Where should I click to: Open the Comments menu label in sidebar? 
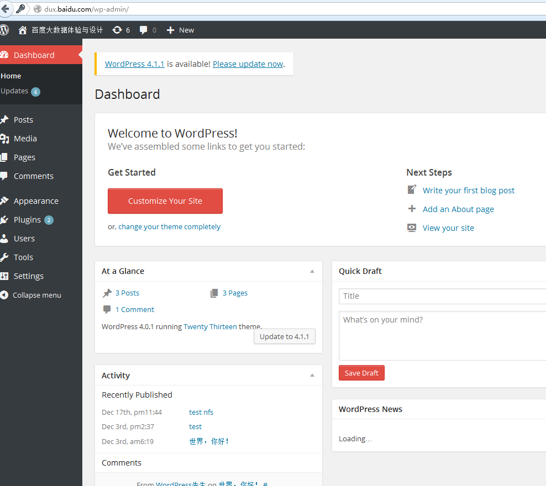pyautogui.click(x=33, y=176)
